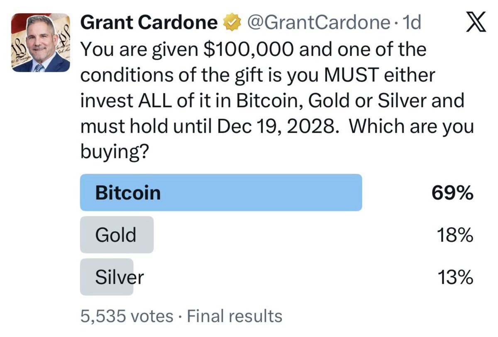Click the Final results label
This screenshot has height=337, width=498.
click(235, 316)
